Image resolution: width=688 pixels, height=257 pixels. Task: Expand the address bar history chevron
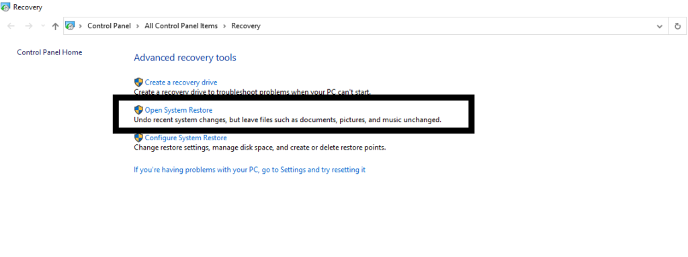(660, 26)
